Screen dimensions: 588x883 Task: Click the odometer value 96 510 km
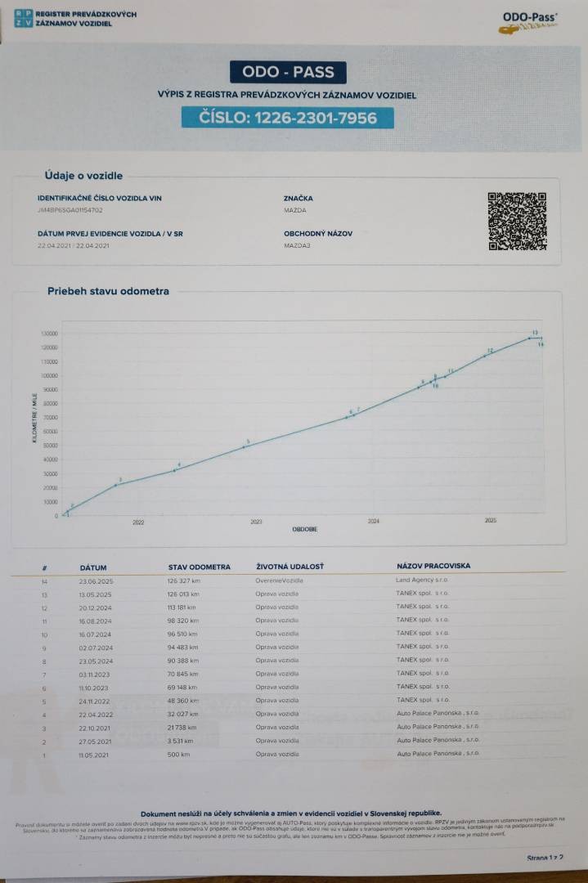click(x=182, y=634)
